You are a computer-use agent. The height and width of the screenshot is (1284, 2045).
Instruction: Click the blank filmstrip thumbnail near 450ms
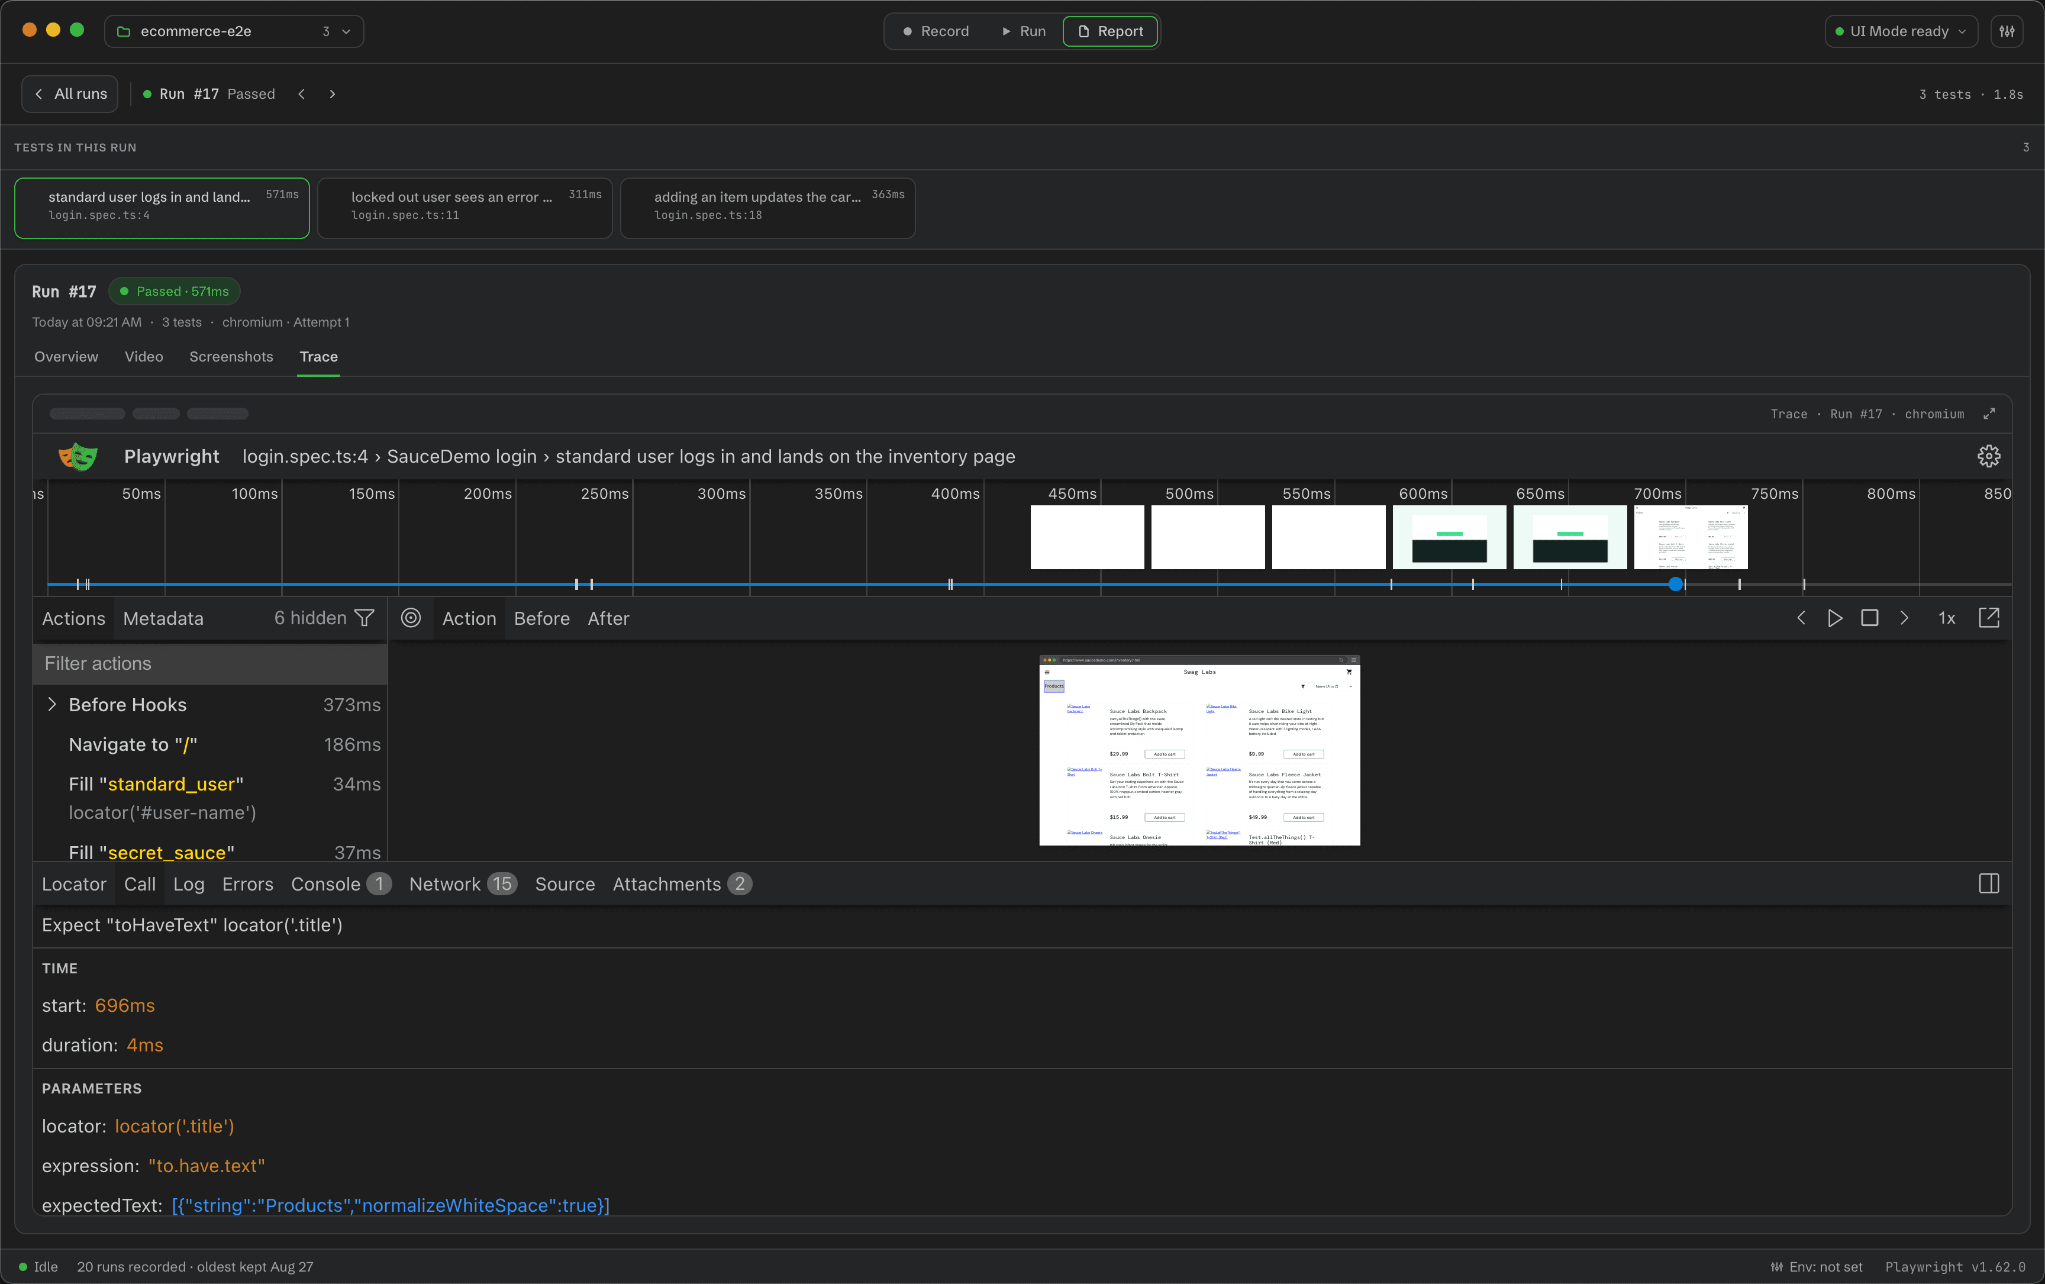(1087, 537)
